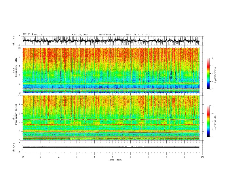Click the ch.2 PSD color scale bar
The image size is (228, 176).
click(x=208, y=121)
